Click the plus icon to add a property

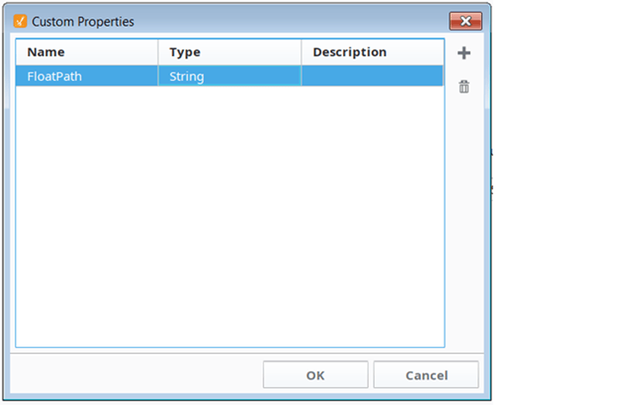pos(464,53)
